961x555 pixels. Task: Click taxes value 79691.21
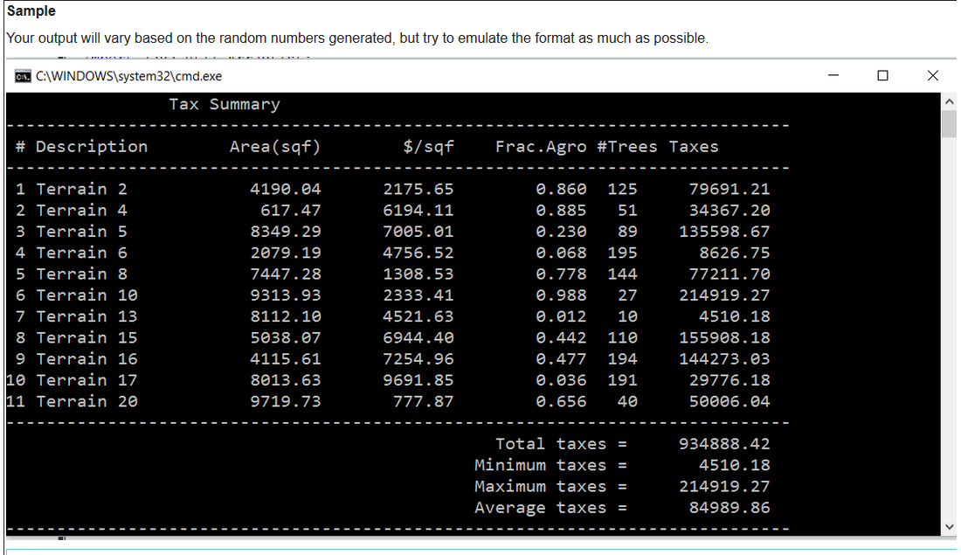729,189
